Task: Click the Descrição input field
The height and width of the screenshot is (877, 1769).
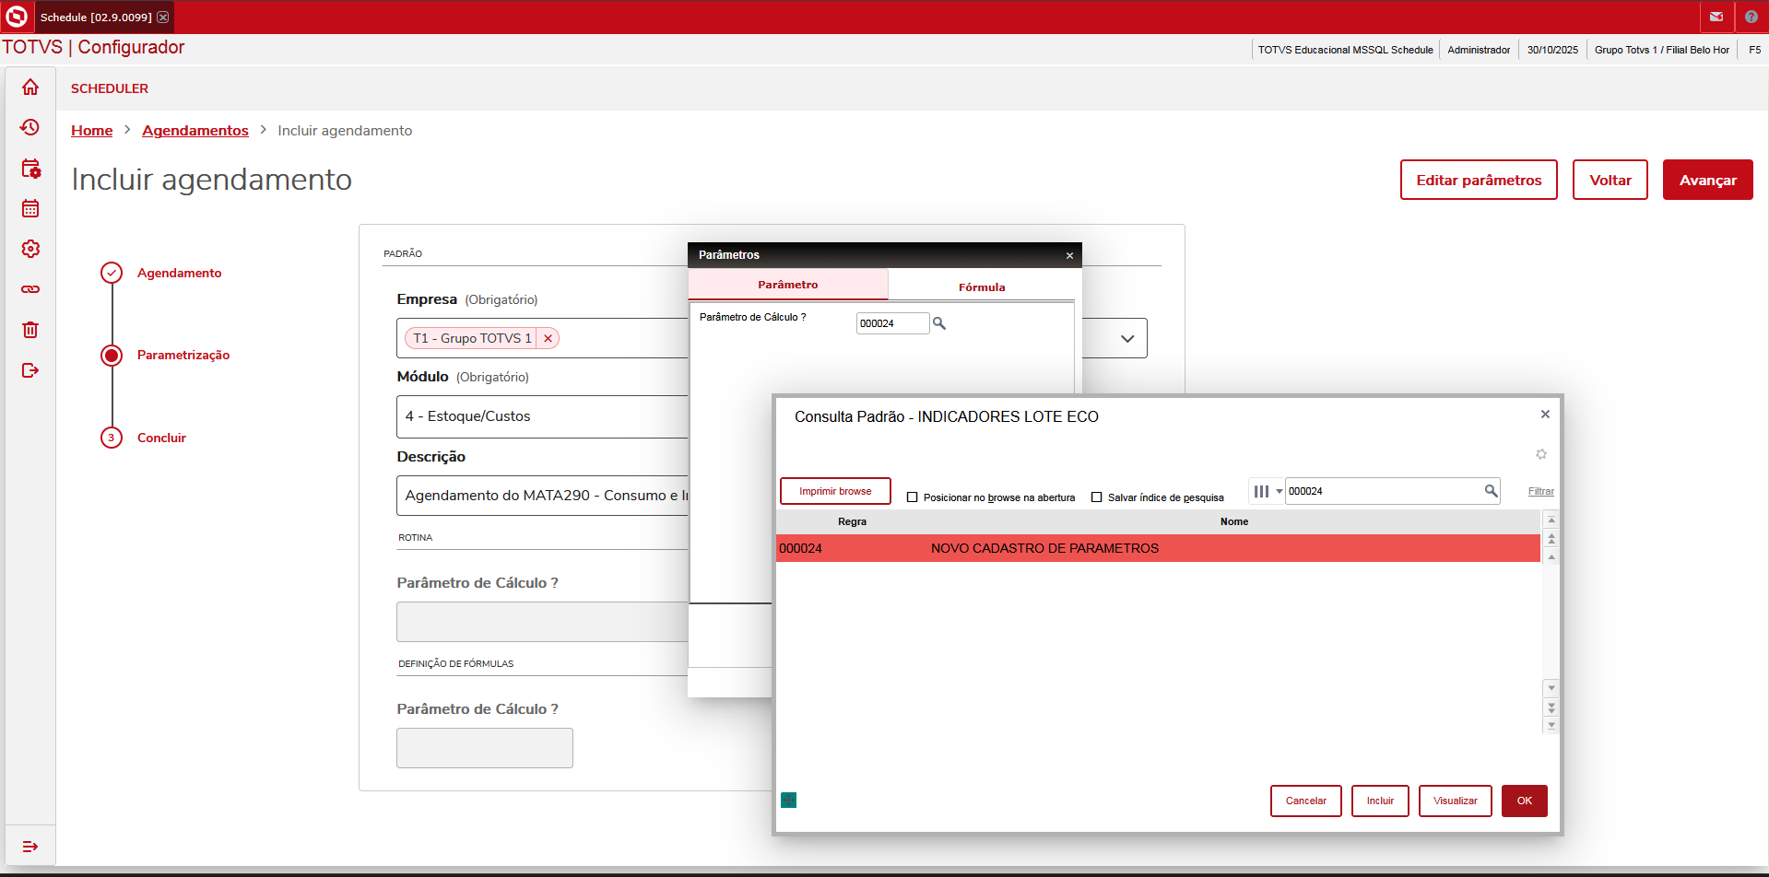Action: pos(542,496)
